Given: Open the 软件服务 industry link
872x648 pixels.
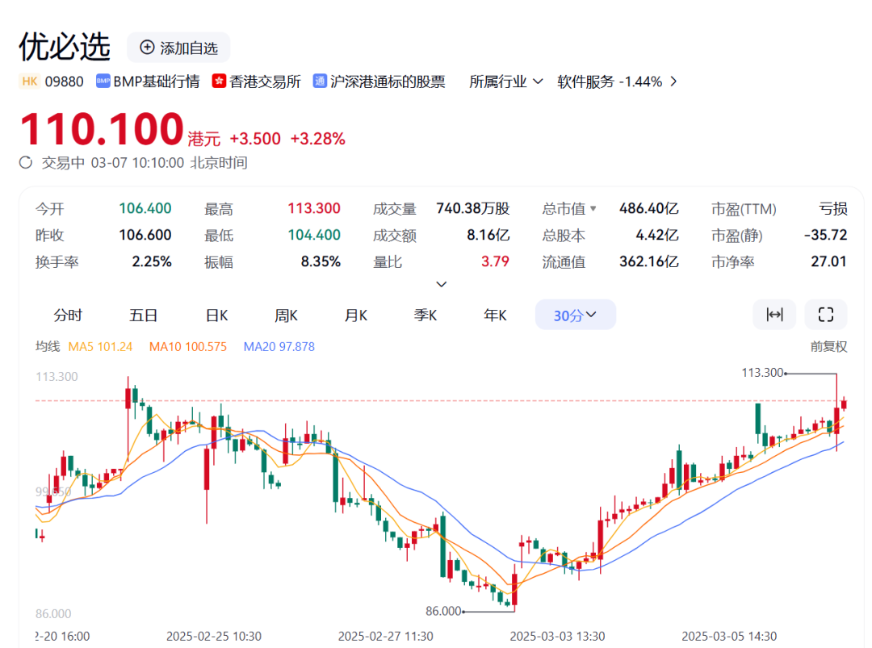Looking at the screenshot, I should tap(617, 82).
